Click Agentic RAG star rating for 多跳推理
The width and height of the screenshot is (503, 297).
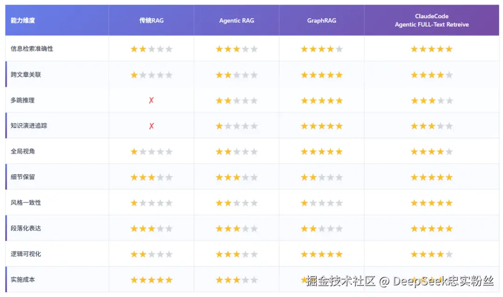[237, 101]
